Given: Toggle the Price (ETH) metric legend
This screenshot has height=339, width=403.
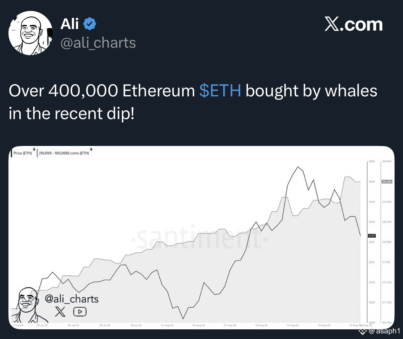Looking at the screenshot, I should tap(22, 153).
